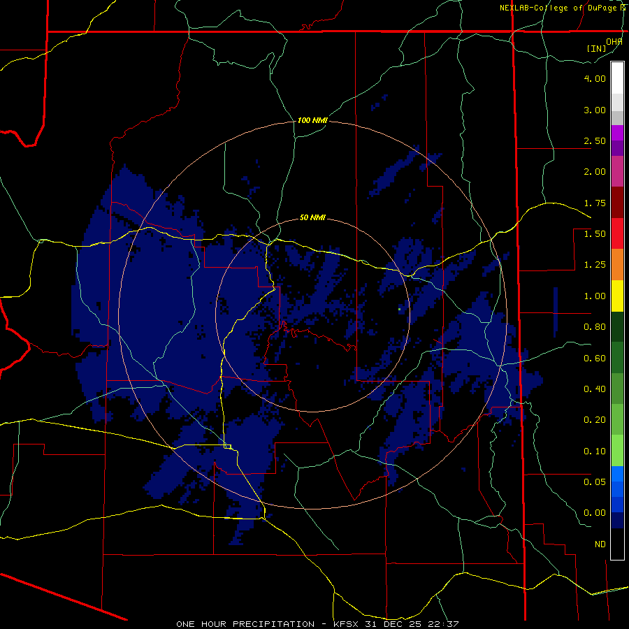Pick the 0.60 legend value
This screenshot has width=629, height=629.
coord(595,359)
